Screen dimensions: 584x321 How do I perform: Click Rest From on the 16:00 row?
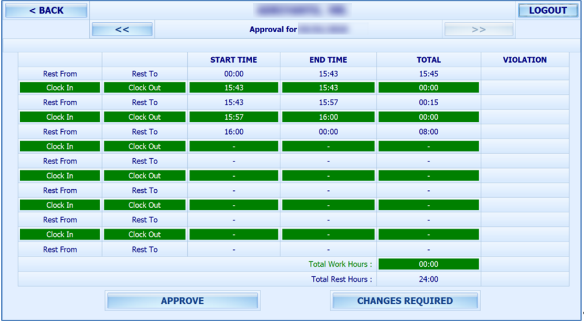[60, 132]
